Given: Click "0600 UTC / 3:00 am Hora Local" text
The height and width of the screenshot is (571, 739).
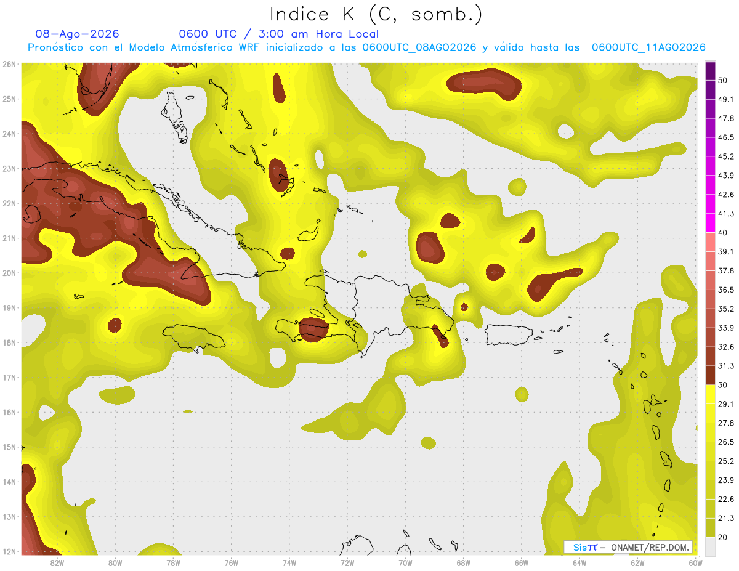Looking at the screenshot, I should (278, 34).
